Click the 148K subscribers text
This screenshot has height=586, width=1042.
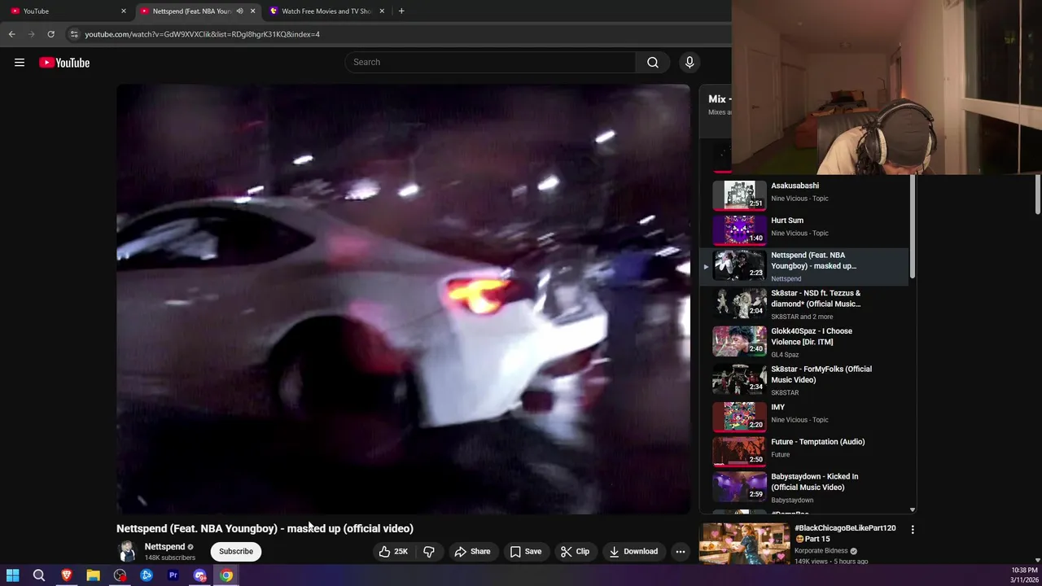coord(170,558)
